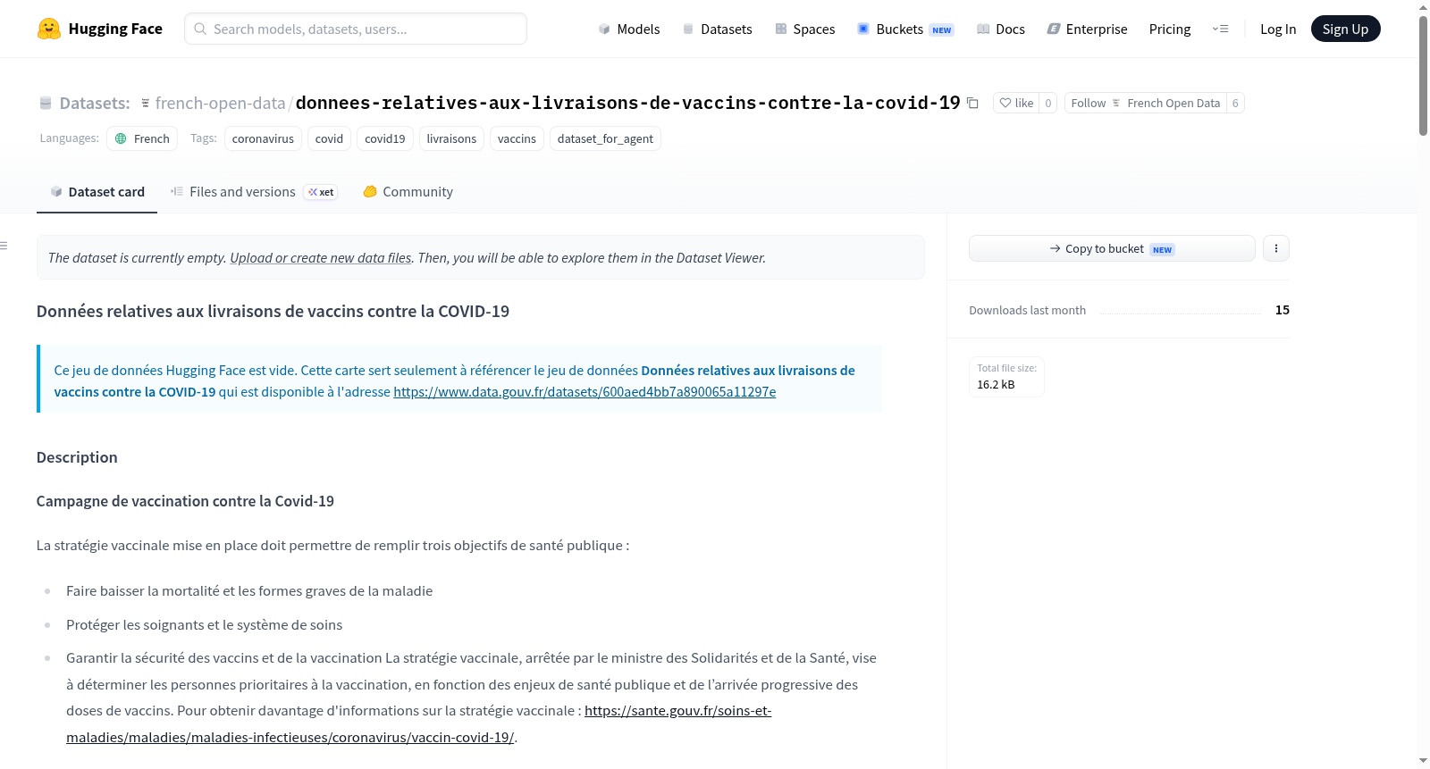The width and height of the screenshot is (1430, 769).
Task: Open the Community tab
Action: [408, 192]
